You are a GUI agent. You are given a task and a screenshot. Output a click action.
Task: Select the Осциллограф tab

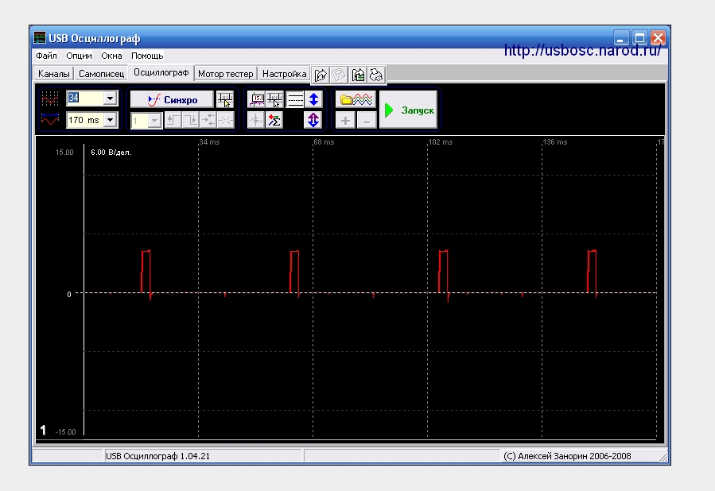point(161,72)
